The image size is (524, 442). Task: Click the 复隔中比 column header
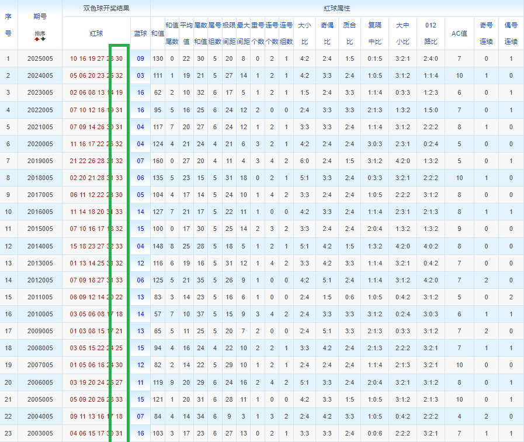click(374, 33)
